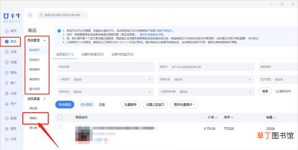Collapse the 货品渠道 section chevron
The width and height of the screenshot is (298, 150).
tap(44, 99)
